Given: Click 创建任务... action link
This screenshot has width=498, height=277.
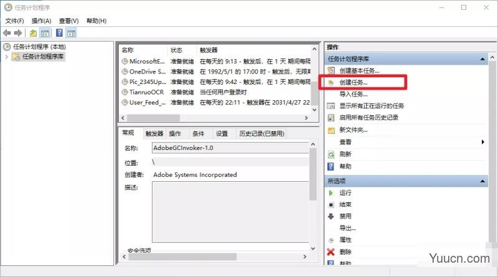Looking at the screenshot, I should tap(353, 83).
